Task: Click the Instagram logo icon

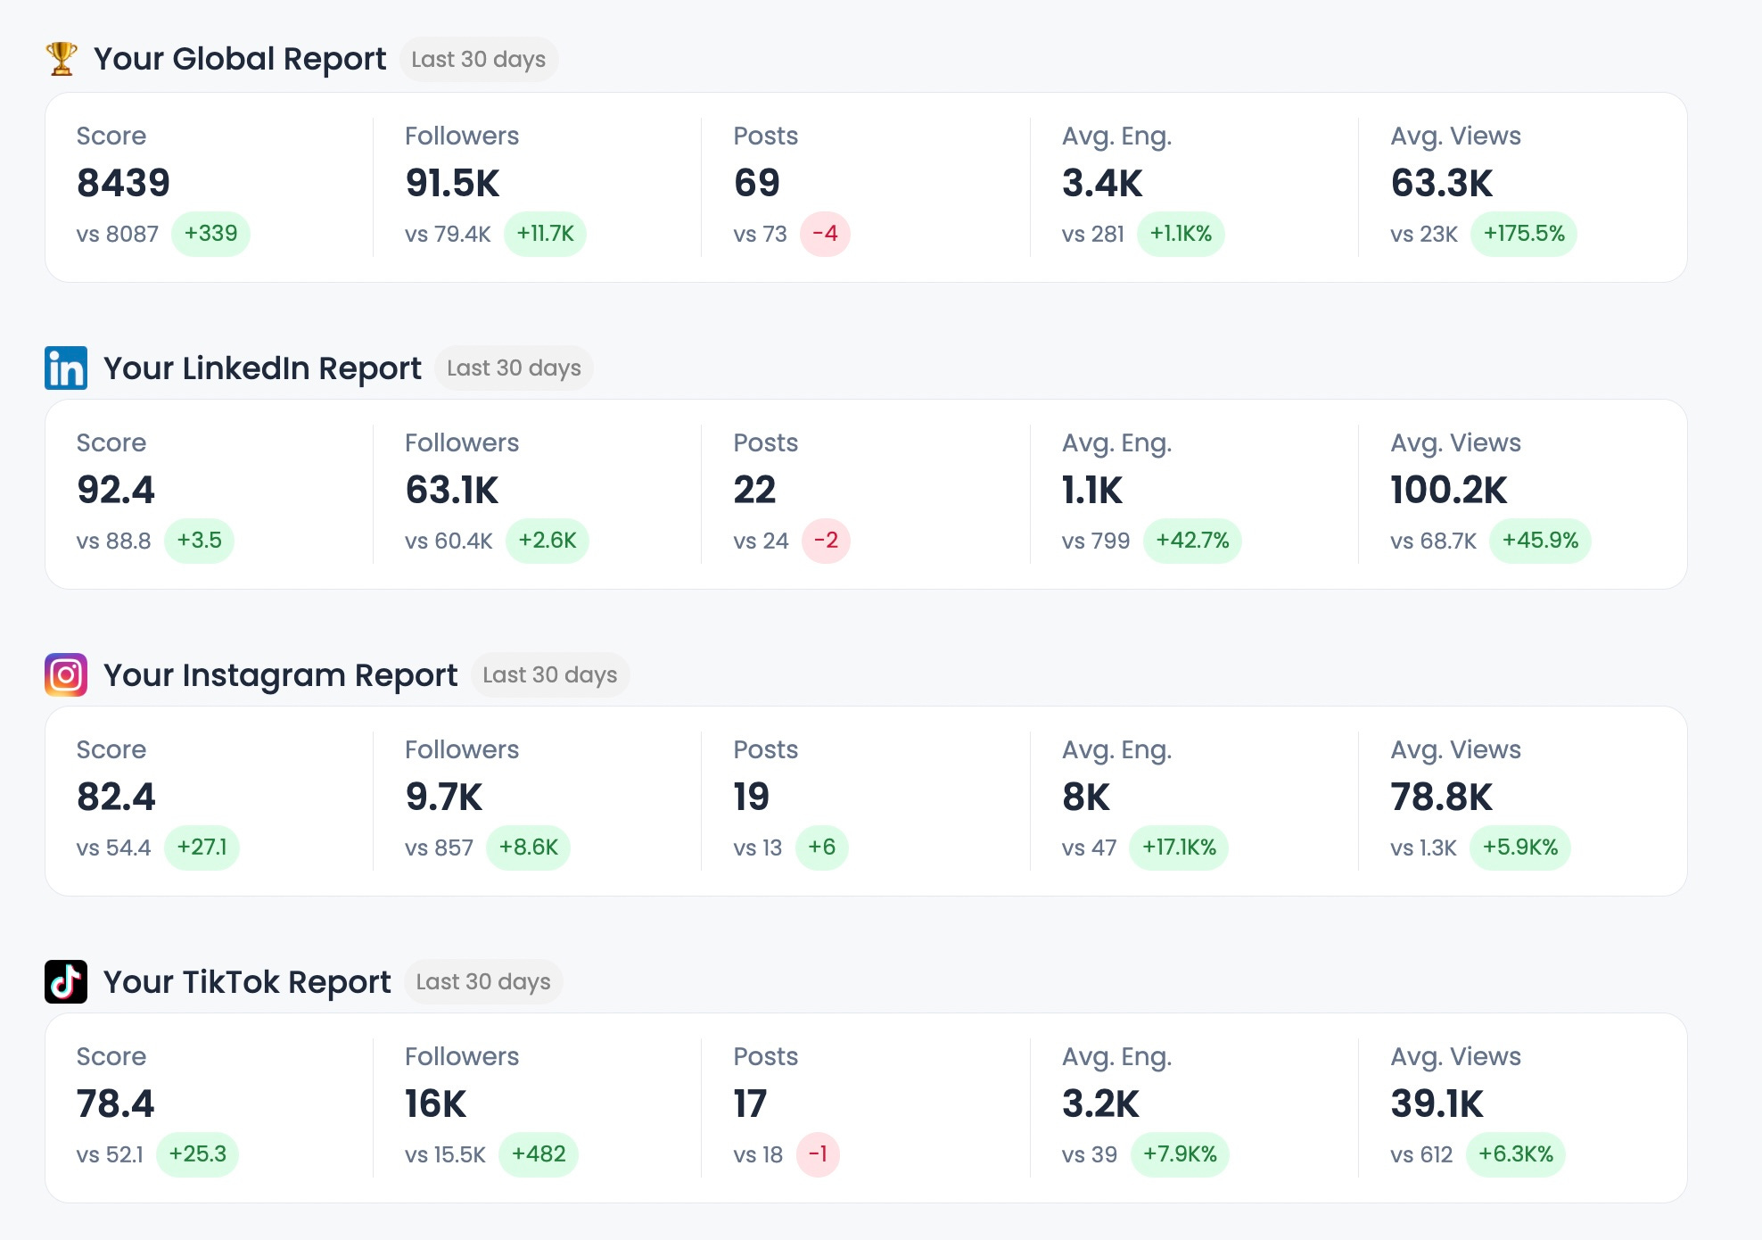Action: (66, 674)
